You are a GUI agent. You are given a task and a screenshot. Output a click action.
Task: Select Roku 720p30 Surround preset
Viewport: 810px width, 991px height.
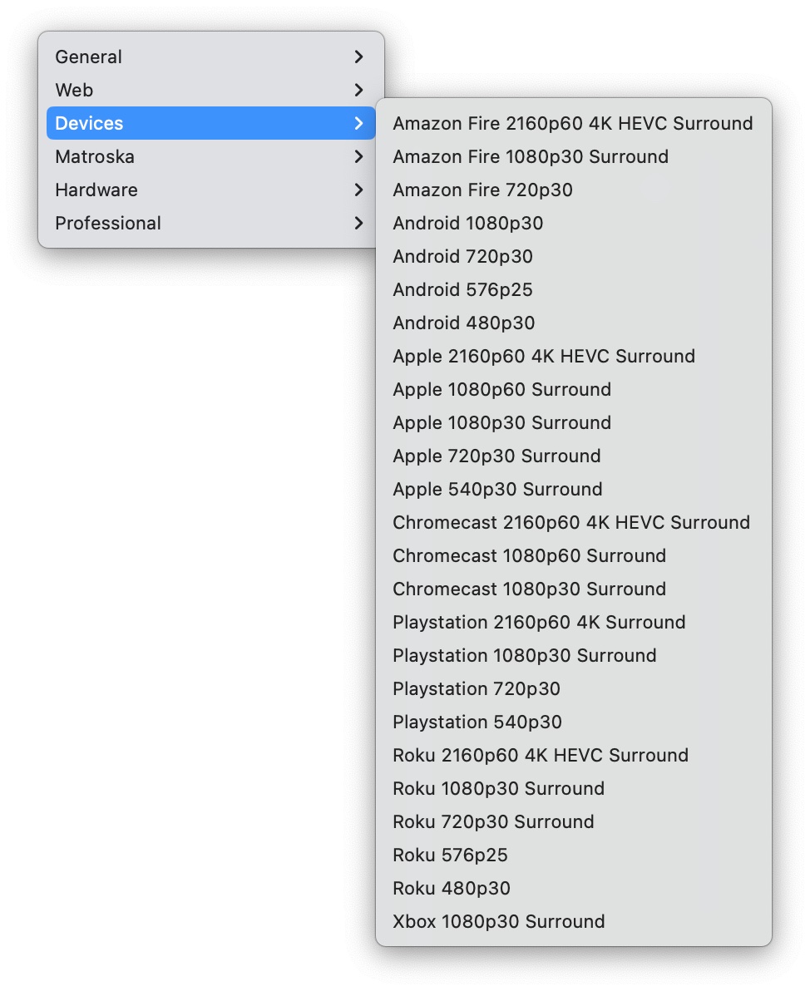pyautogui.click(x=573, y=821)
